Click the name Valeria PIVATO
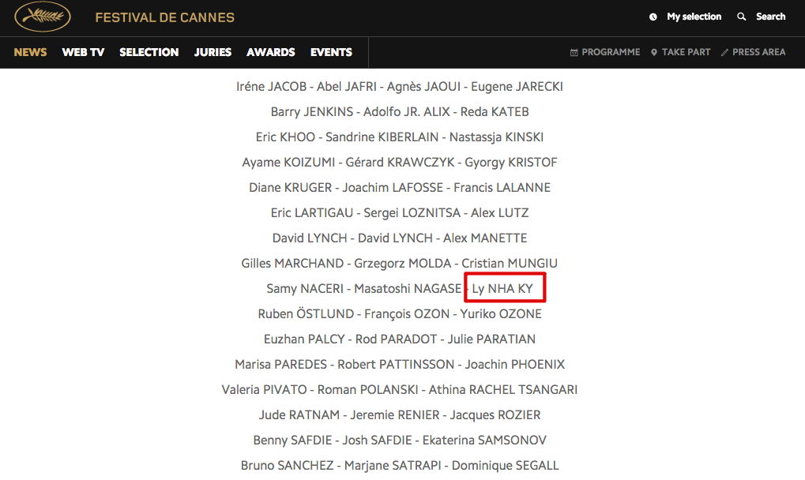Image resolution: width=805 pixels, height=480 pixels. tap(265, 390)
